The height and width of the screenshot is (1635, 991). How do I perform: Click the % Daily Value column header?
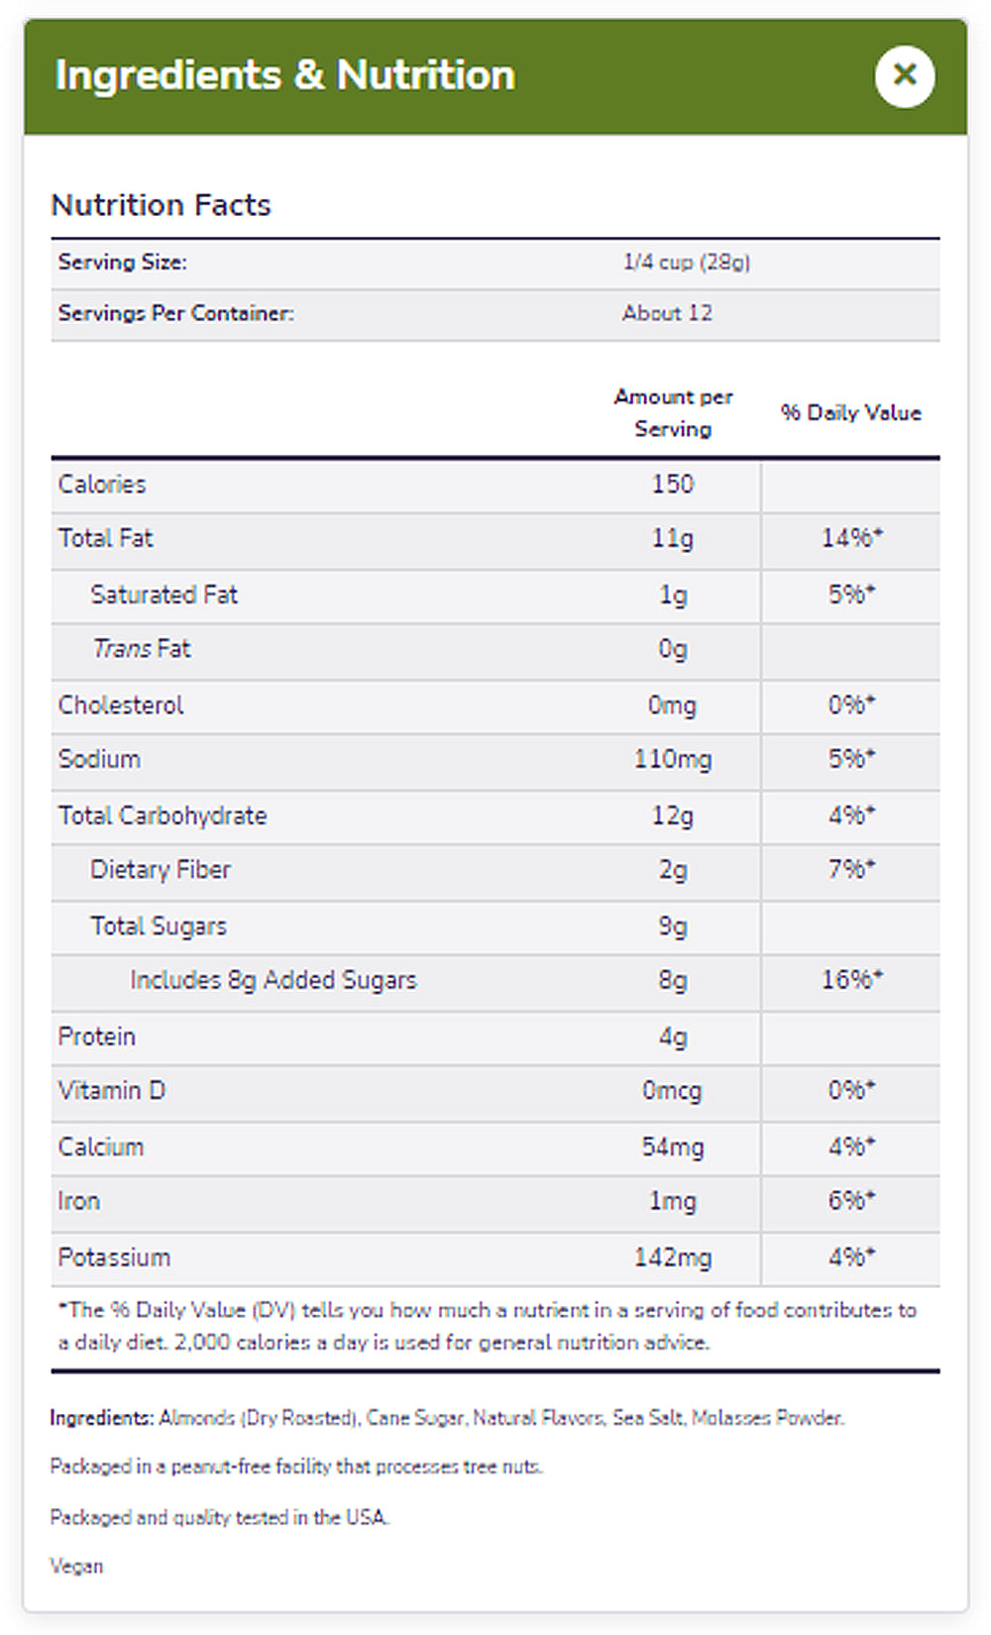850,413
